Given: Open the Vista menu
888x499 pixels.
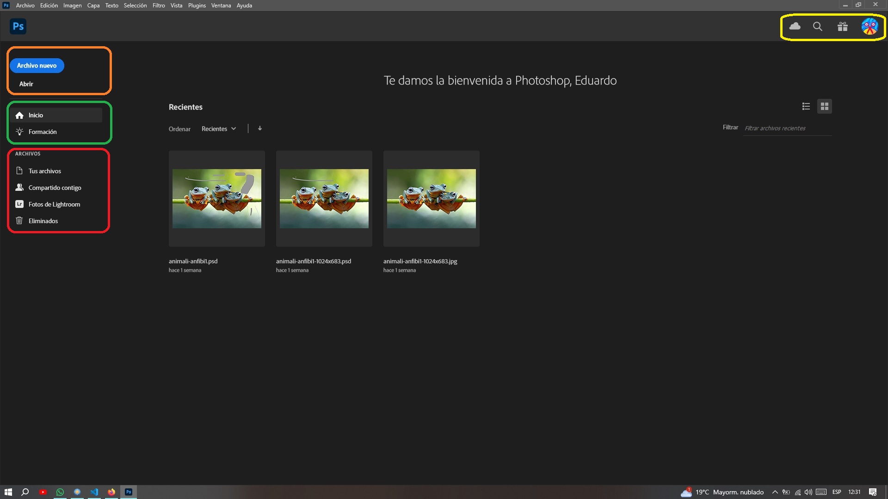Looking at the screenshot, I should pos(176,6).
